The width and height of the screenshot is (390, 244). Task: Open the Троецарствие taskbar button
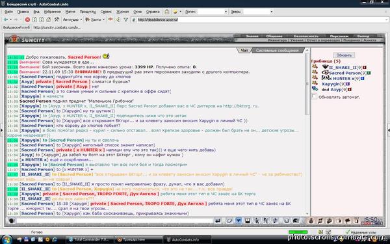pos(138,239)
